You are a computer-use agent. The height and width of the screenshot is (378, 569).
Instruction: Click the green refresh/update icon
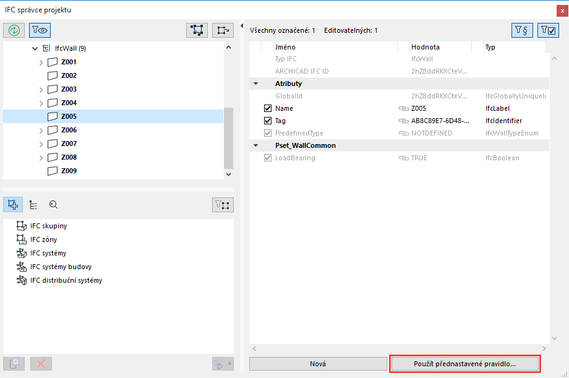pos(14,30)
